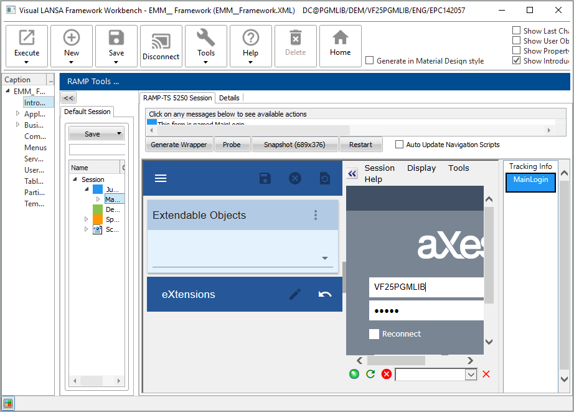The height and width of the screenshot is (412, 574).
Task: Click the Generate Wrapper button
Action: (179, 145)
